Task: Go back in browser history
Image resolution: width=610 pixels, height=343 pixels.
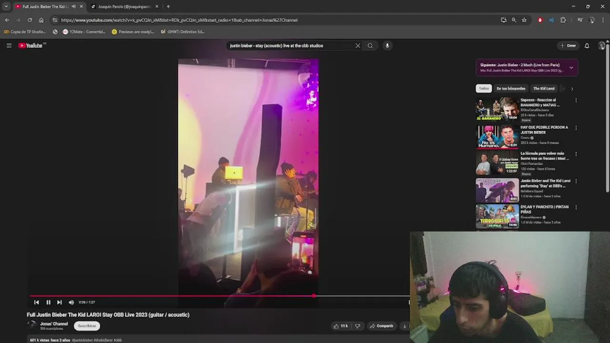Action: (7, 20)
